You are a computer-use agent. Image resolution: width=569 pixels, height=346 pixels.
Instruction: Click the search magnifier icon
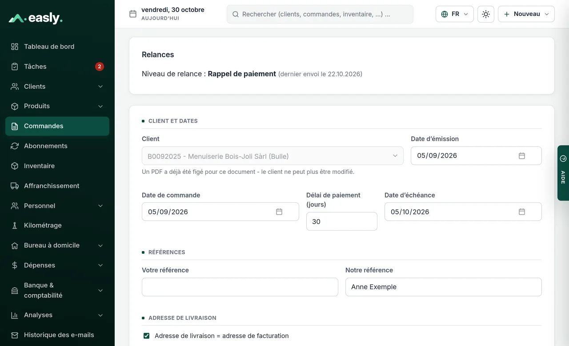click(236, 14)
